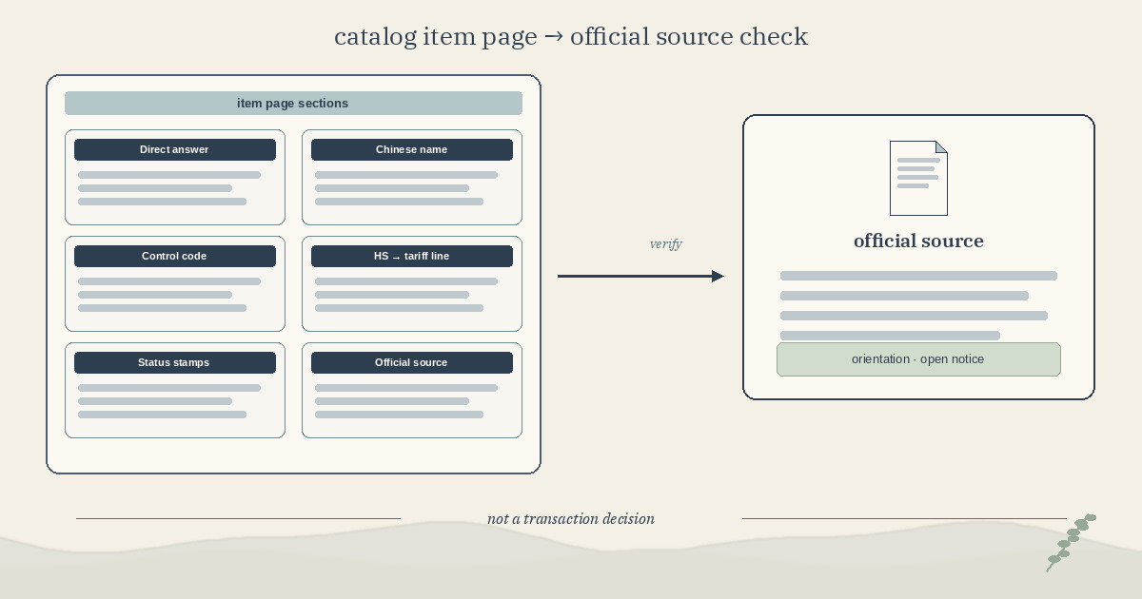Click the 'item page sections' bar
The height and width of the screenshot is (599, 1142).
click(293, 104)
